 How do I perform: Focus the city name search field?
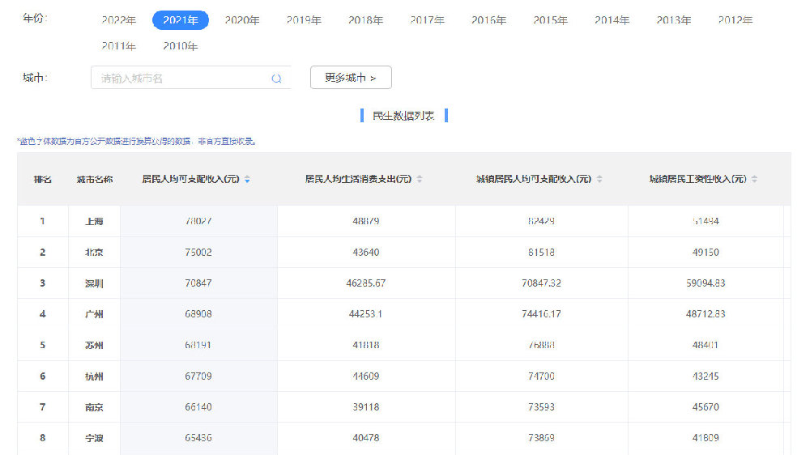coord(190,78)
